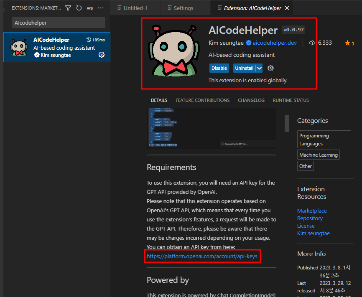Click the Extensions search field containing AIcodehelper

(x=59, y=23)
